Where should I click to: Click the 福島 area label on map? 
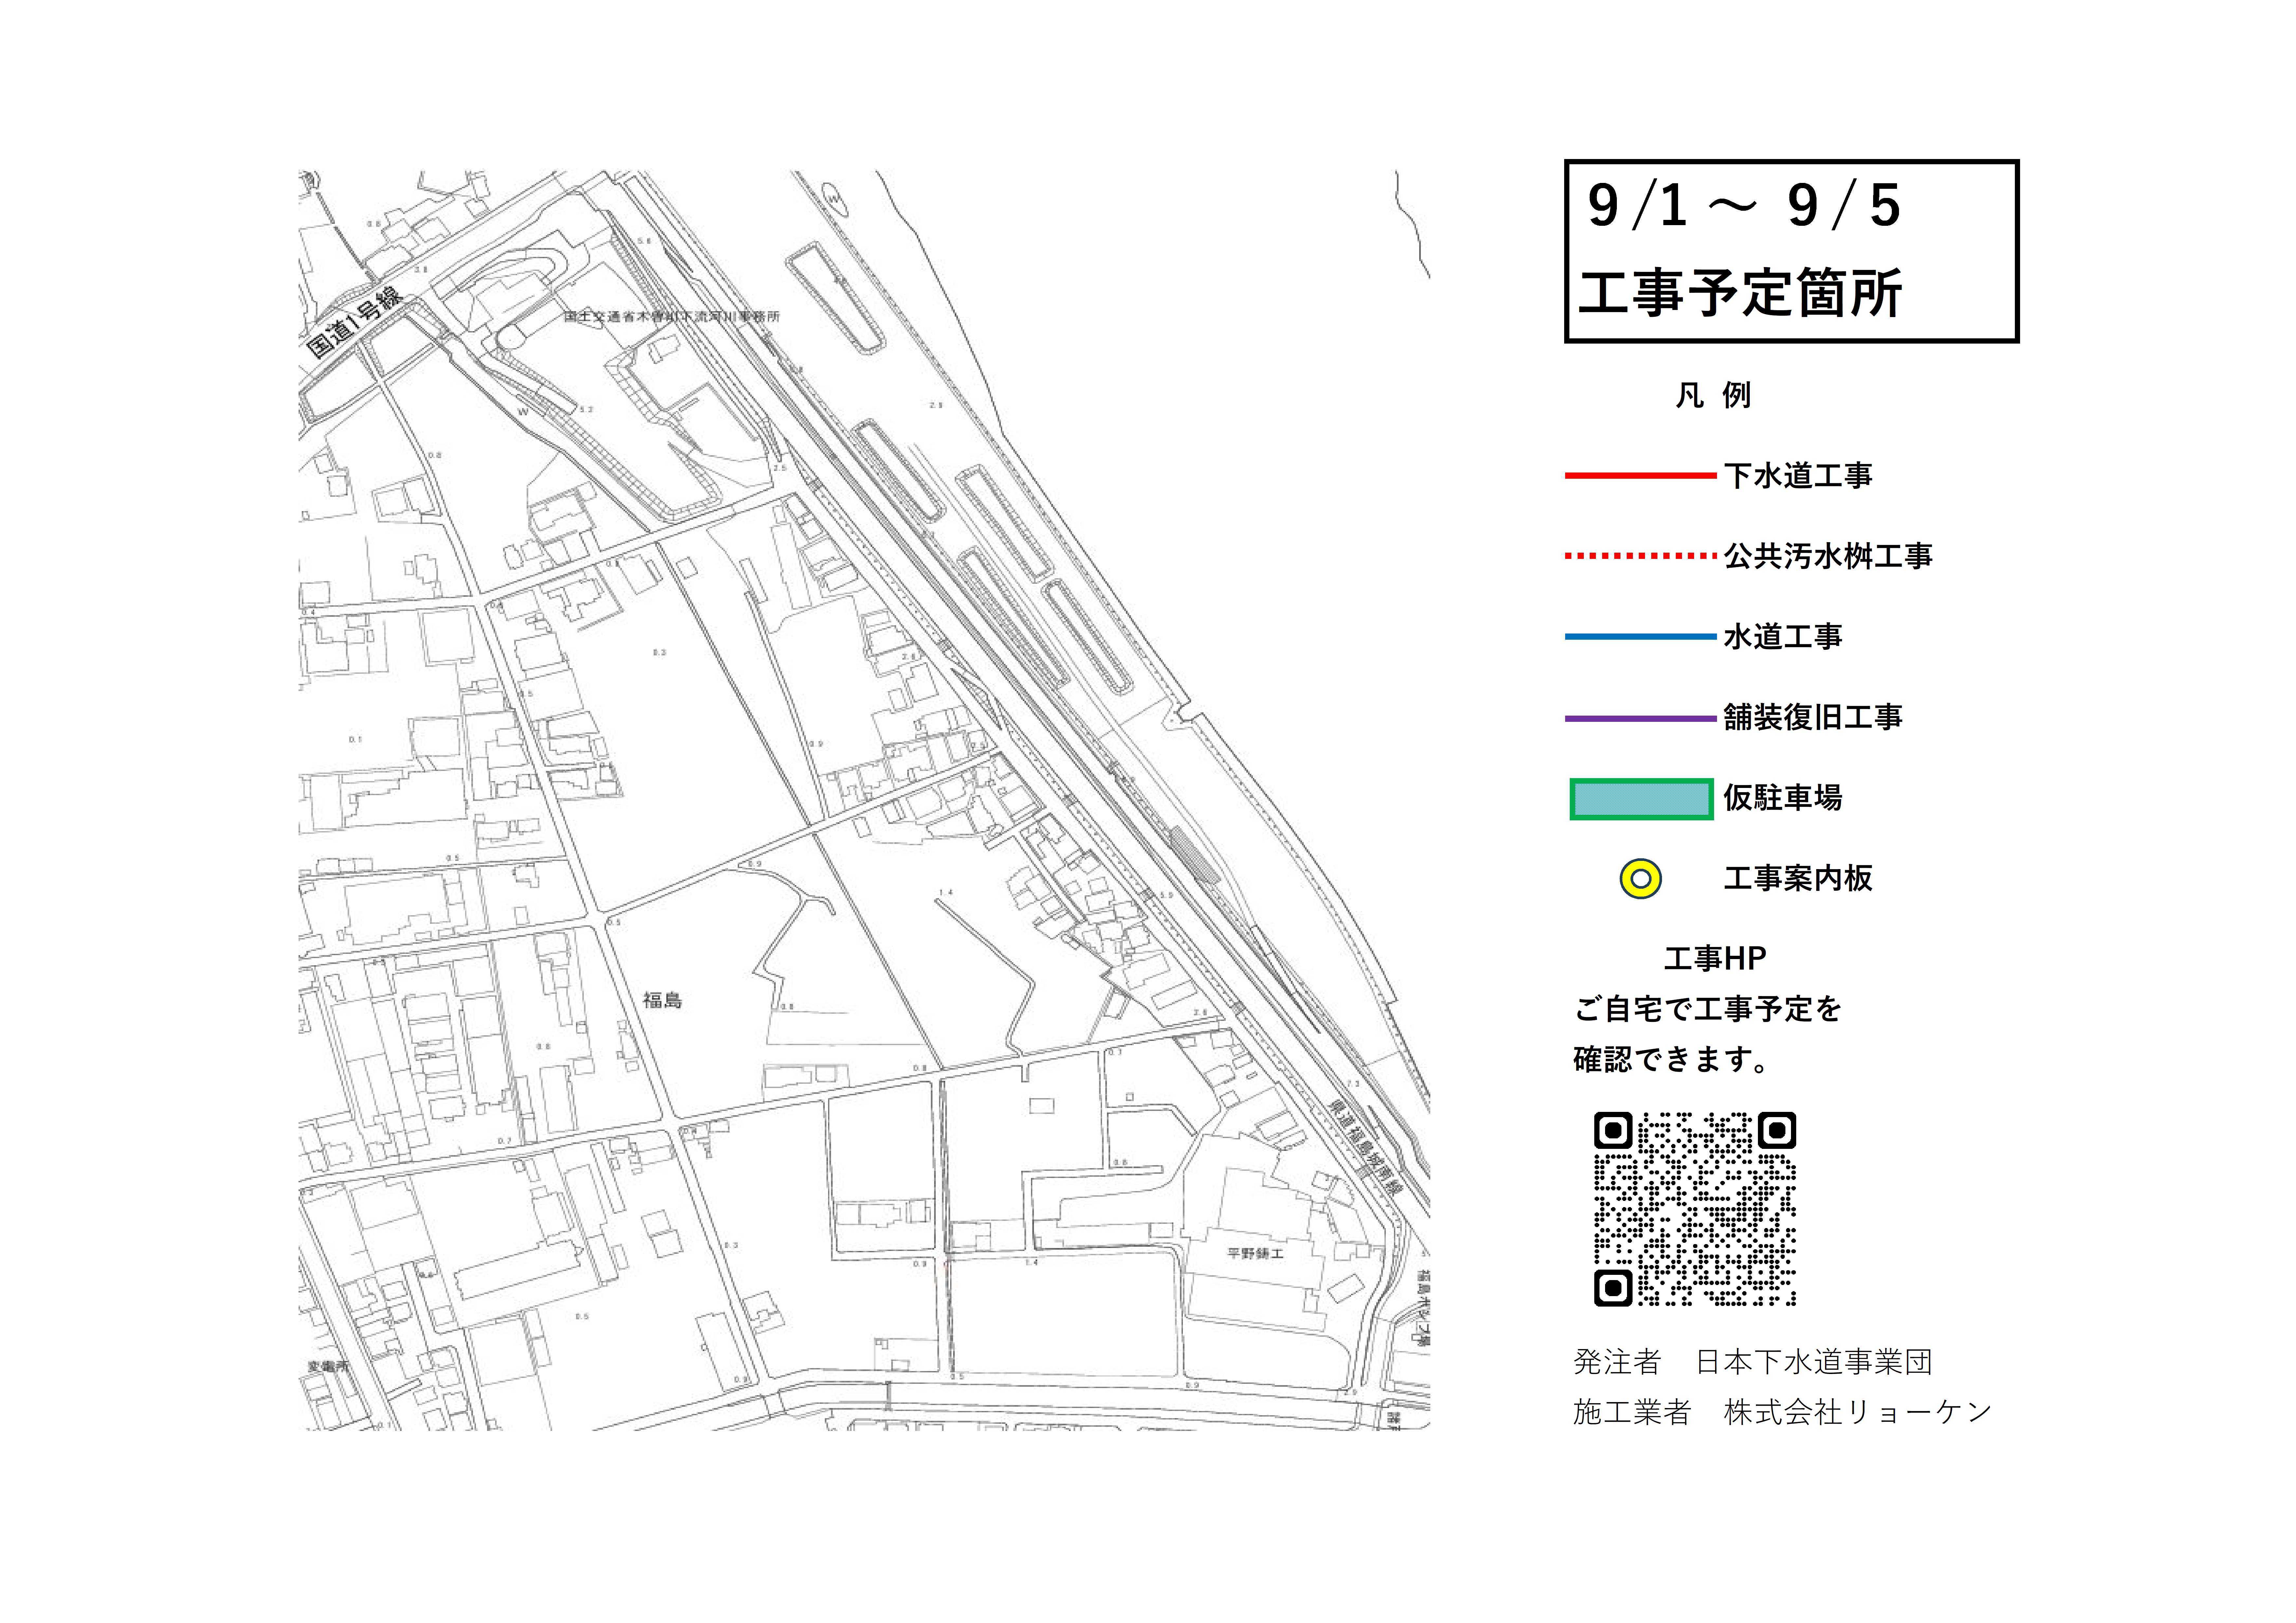[x=662, y=1000]
